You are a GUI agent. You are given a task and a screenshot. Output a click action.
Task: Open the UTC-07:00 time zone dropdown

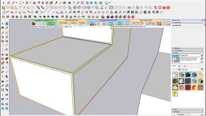(x=183, y=115)
